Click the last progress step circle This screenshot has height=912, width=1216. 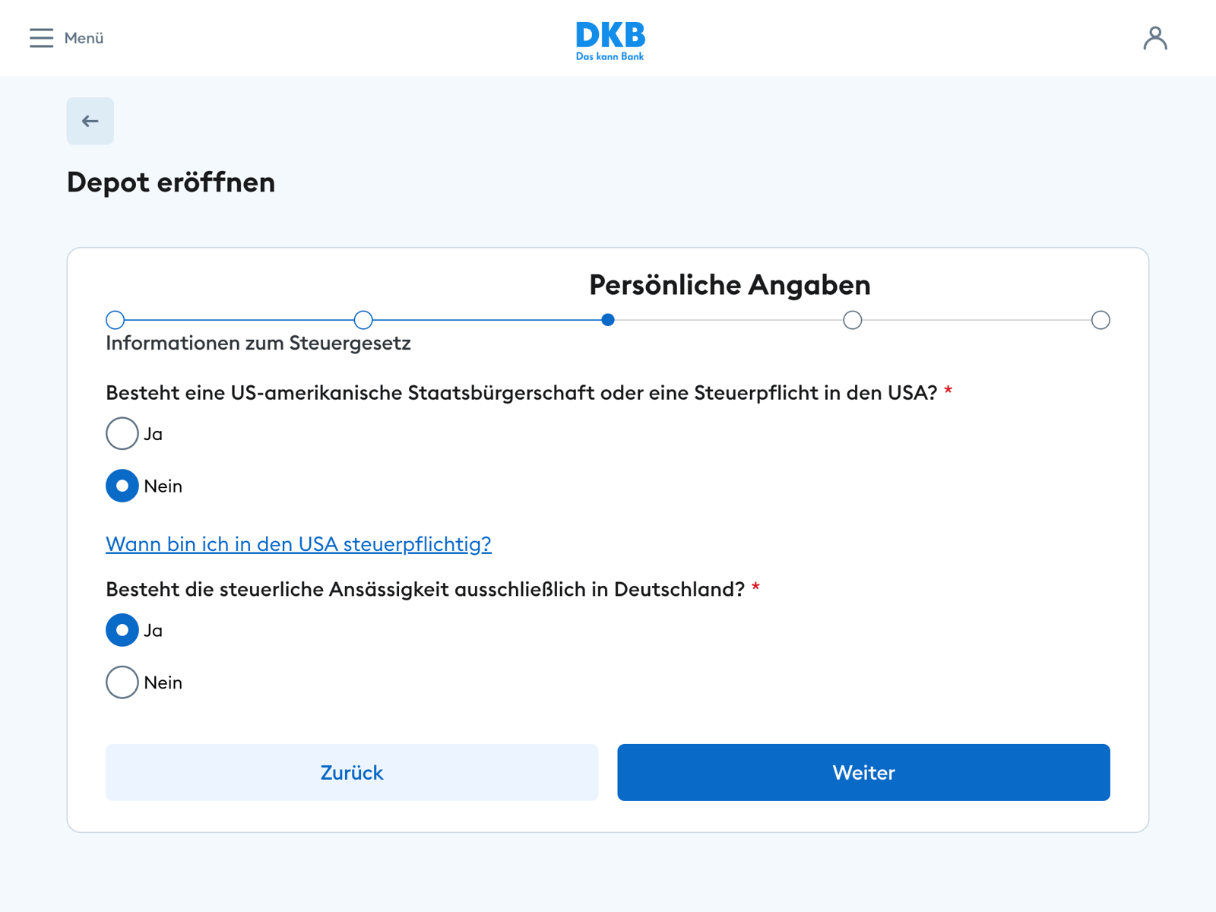pos(1100,320)
